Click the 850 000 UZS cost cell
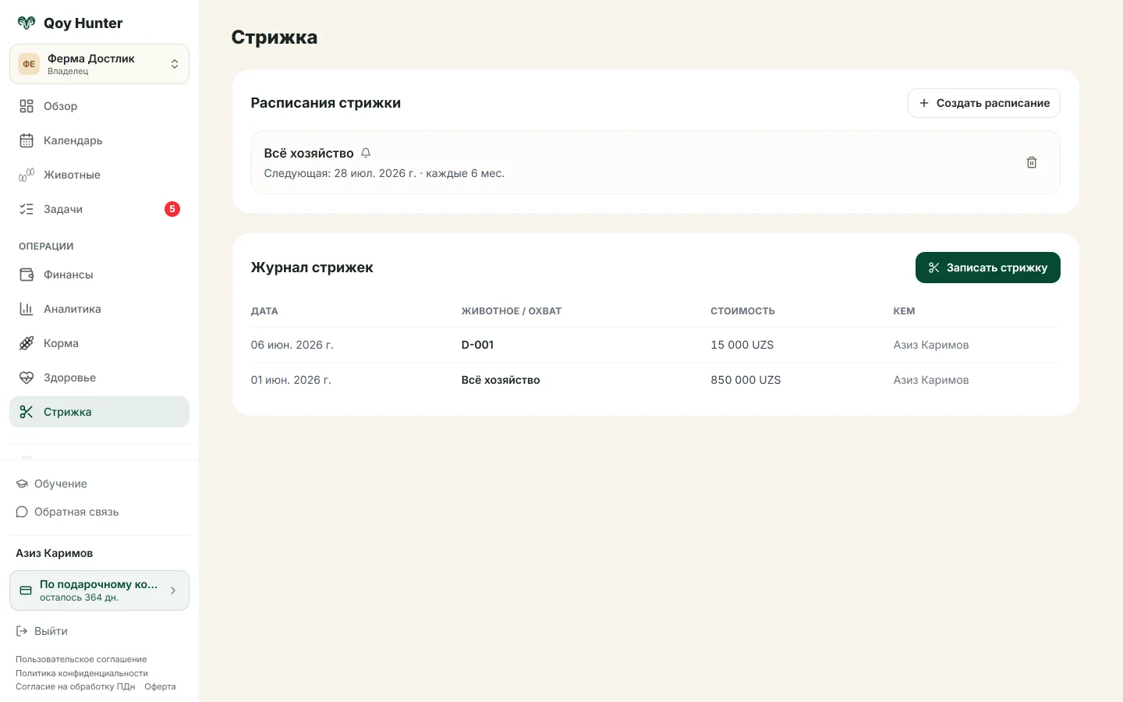This screenshot has height=702, width=1123. tap(746, 380)
